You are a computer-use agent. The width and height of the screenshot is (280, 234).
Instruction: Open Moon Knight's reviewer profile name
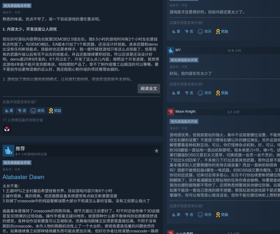(x=185, y=111)
